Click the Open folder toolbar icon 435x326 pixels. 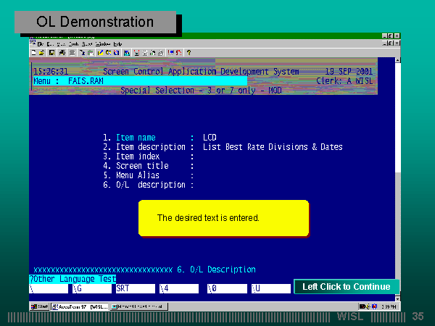click(42, 52)
